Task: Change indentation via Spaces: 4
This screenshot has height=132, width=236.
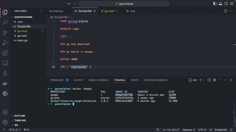Action: 189,130
